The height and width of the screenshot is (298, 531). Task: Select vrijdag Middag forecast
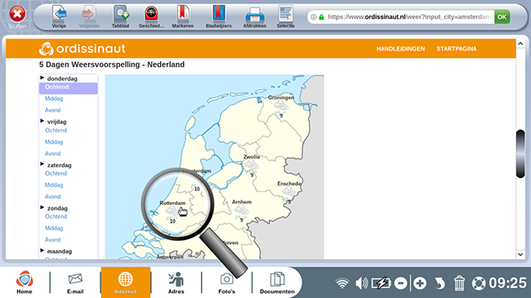pos(54,142)
